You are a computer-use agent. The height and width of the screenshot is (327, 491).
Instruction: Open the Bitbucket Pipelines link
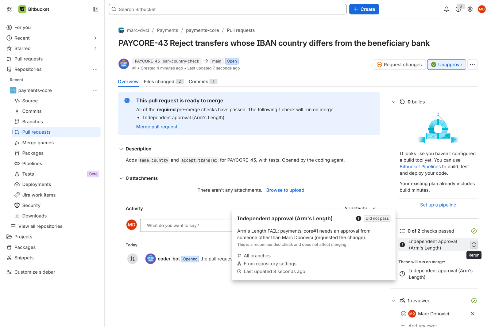420,167
